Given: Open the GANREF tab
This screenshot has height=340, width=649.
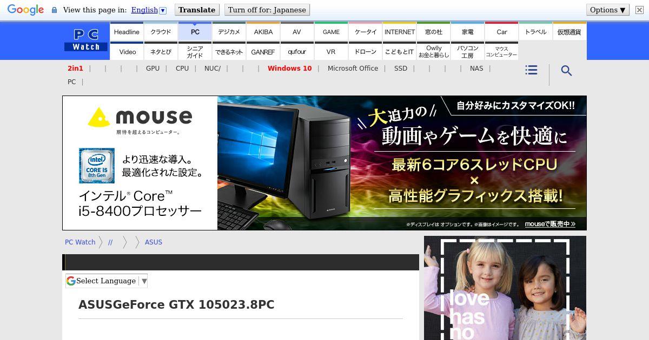Looking at the screenshot, I should [x=263, y=51].
